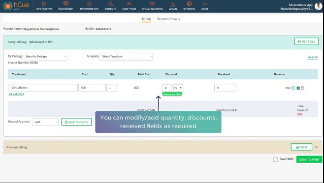The width and height of the screenshot is (324, 183).
Task: Open the More menu
Action: pos(205,6)
